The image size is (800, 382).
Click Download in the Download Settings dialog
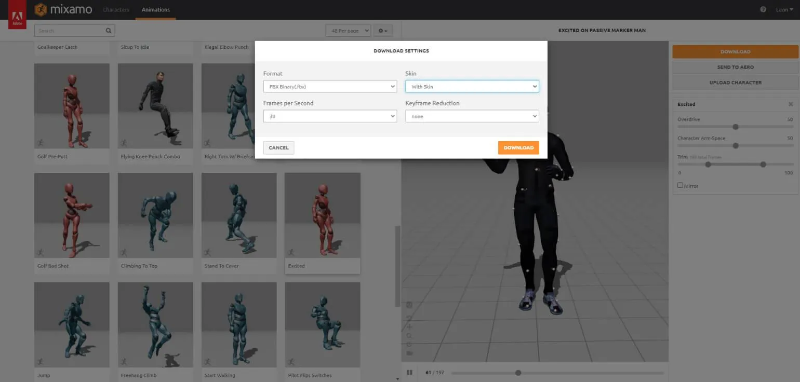pos(518,148)
